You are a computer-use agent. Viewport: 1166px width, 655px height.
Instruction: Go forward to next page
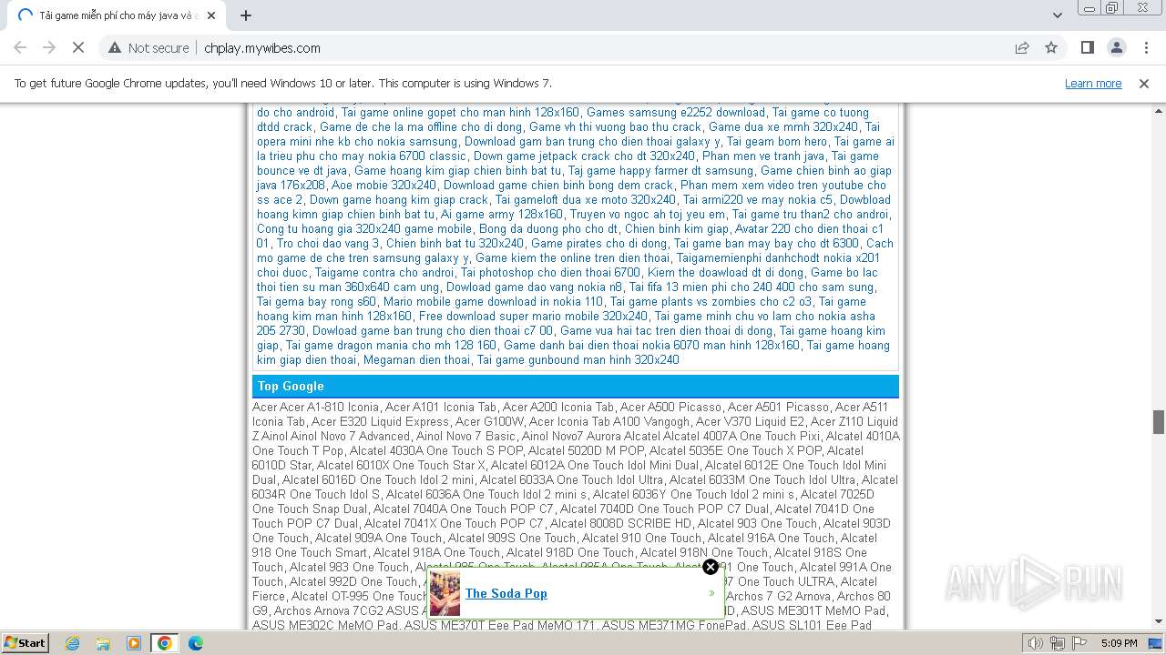pos(49,48)
